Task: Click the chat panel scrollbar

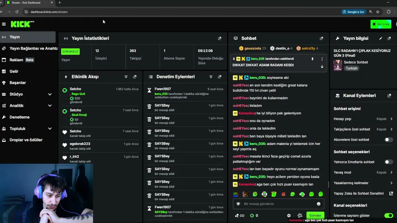Action: pos(328,185)
